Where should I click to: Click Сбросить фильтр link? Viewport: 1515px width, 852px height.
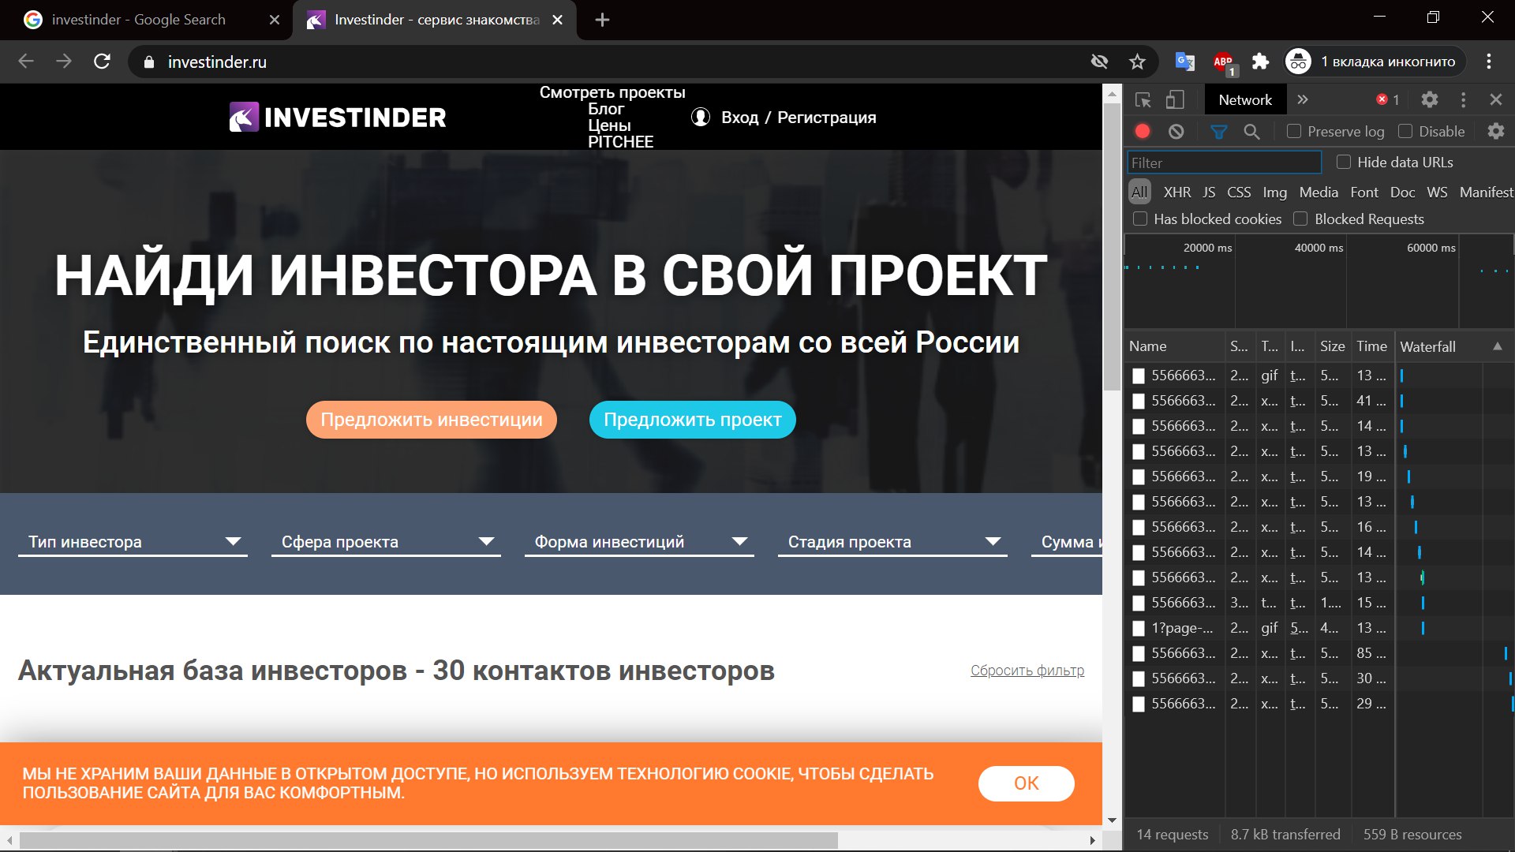1027,671
